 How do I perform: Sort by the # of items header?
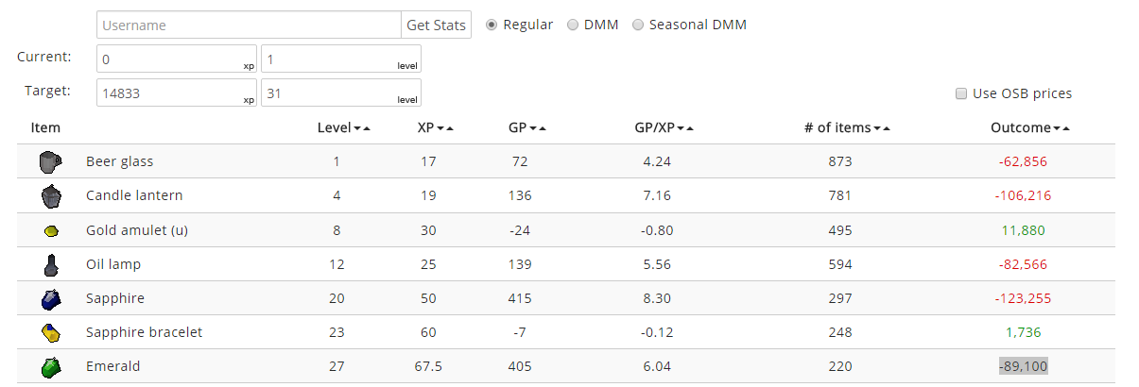point(845,128)
